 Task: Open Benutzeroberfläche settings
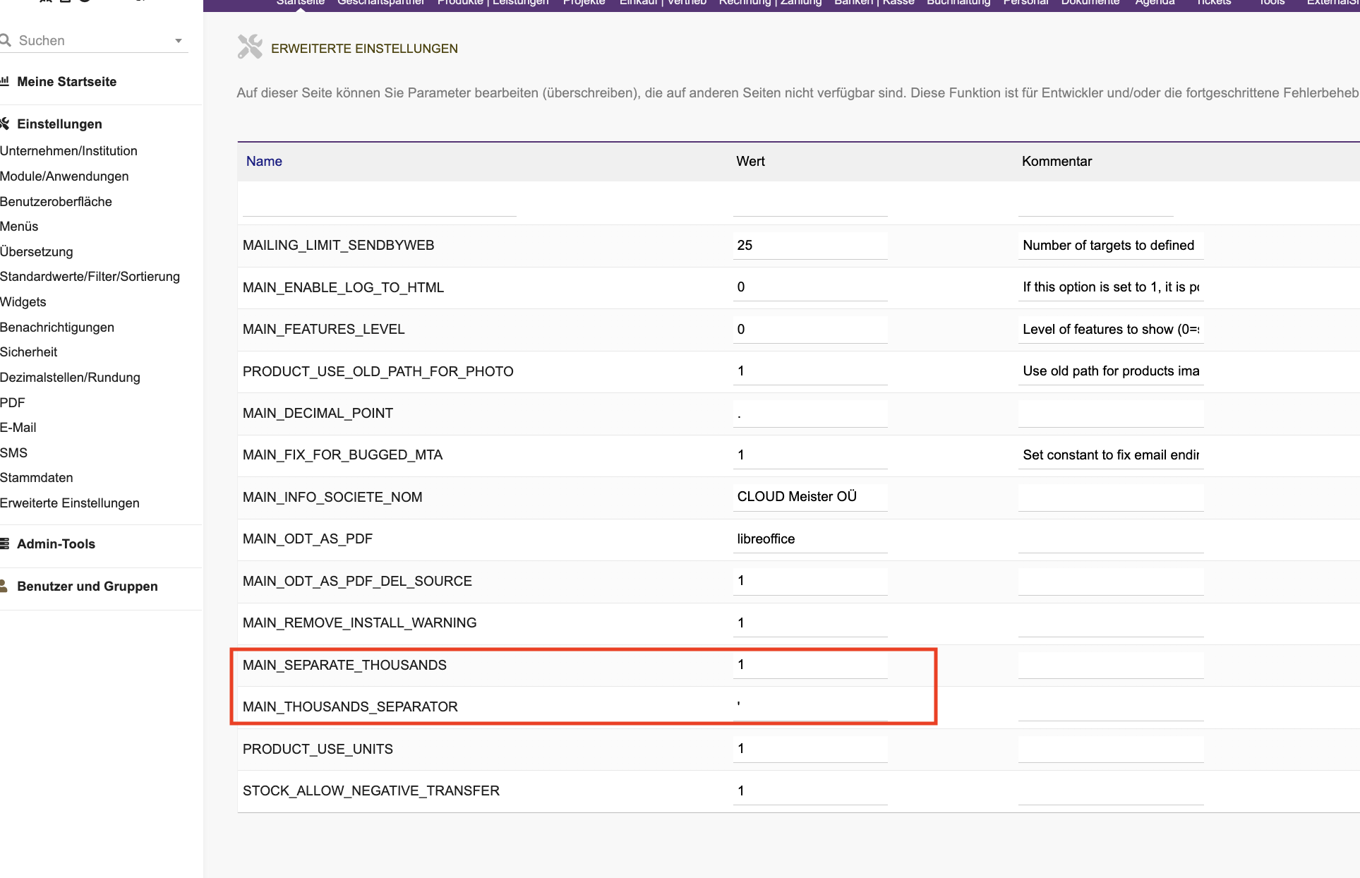coord(56,202)
